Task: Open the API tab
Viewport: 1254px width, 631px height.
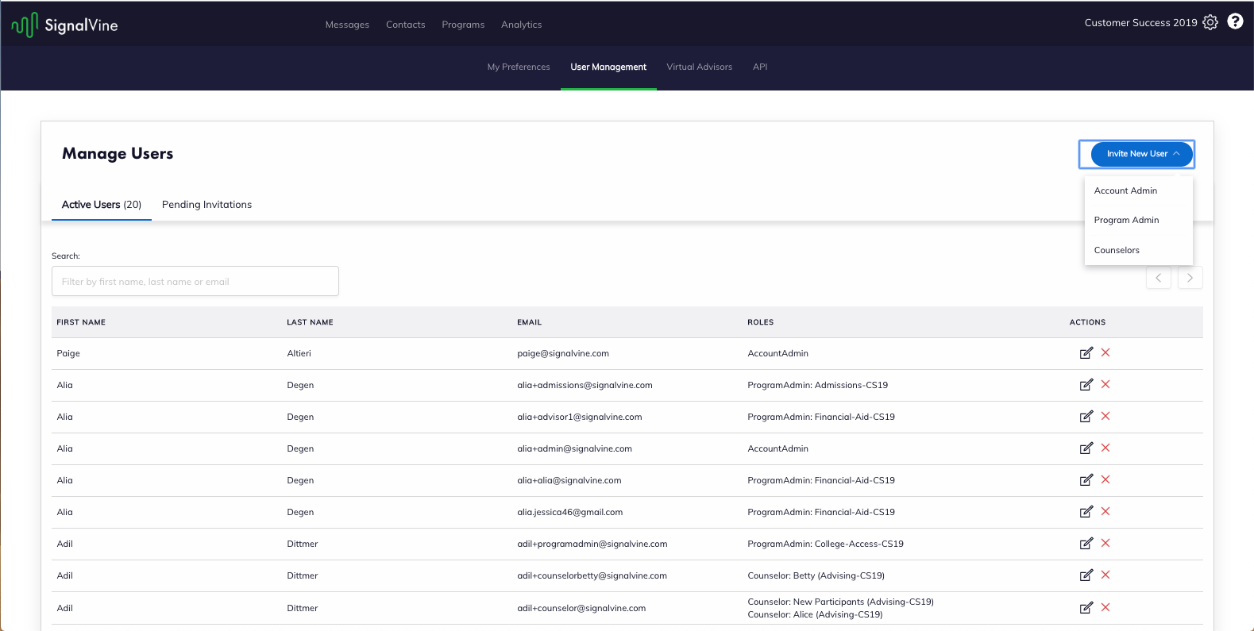Action: tap(760, 67)
